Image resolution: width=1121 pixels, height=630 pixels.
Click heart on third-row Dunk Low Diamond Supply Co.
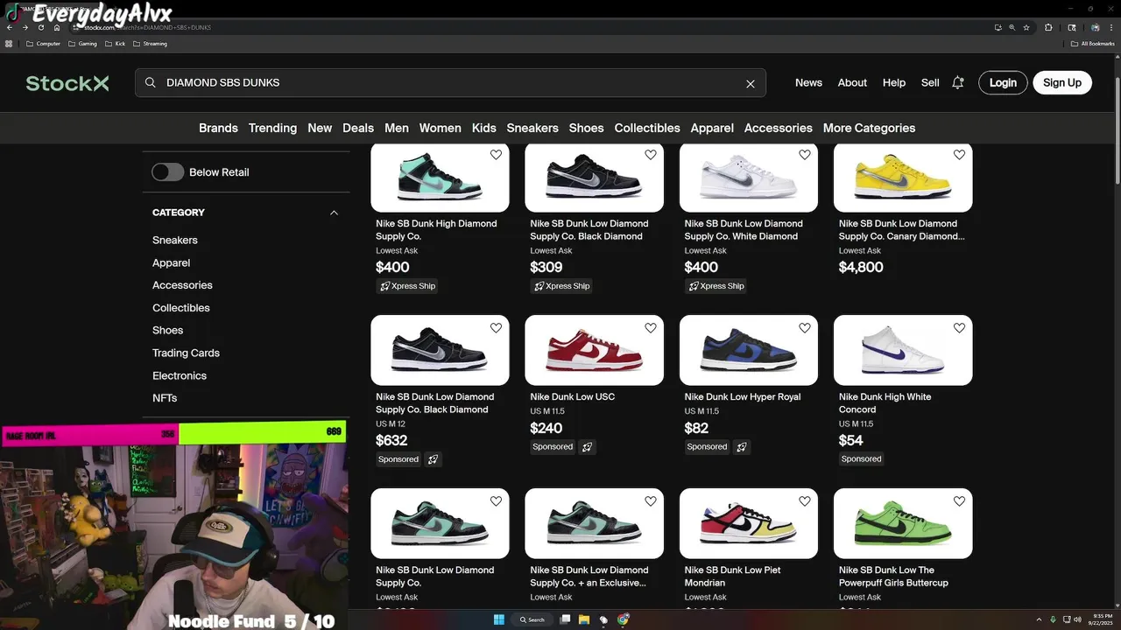496,501
